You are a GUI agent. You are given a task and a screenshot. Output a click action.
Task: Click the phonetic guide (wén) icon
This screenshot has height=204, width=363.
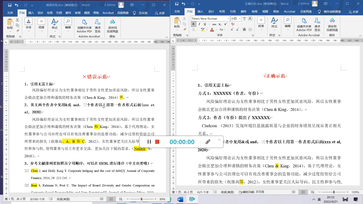coord(245,19)
